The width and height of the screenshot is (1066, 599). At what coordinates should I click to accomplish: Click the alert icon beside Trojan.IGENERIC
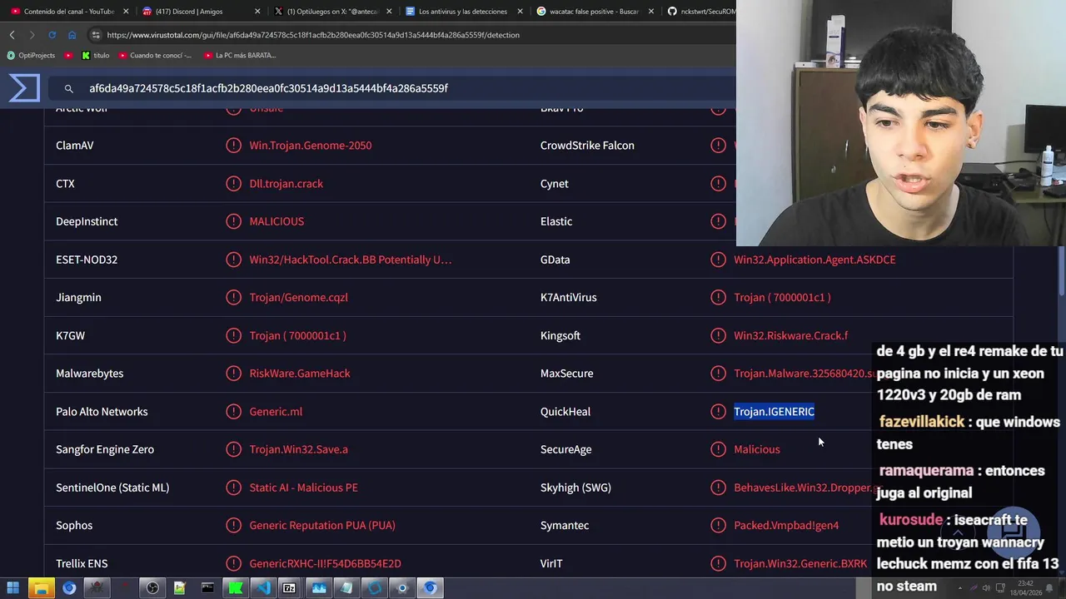(719, 412)
